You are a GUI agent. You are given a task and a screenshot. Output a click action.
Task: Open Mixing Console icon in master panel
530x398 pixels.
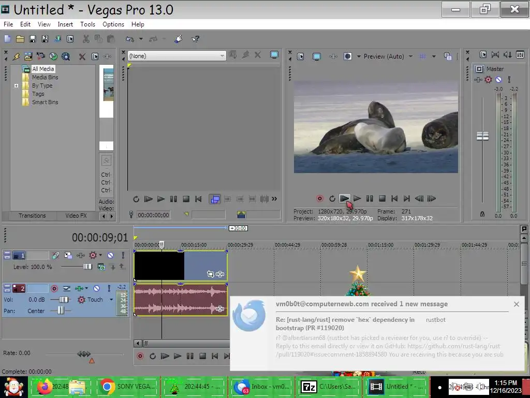[x=520, y=54]
